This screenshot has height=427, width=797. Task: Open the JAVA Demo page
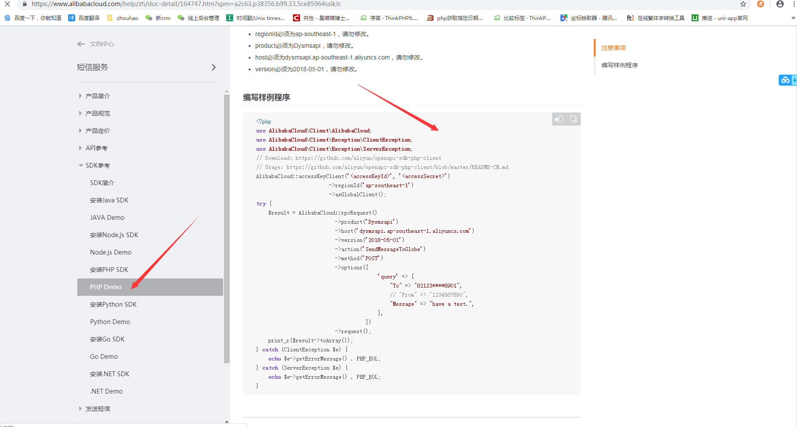point(107,218)
